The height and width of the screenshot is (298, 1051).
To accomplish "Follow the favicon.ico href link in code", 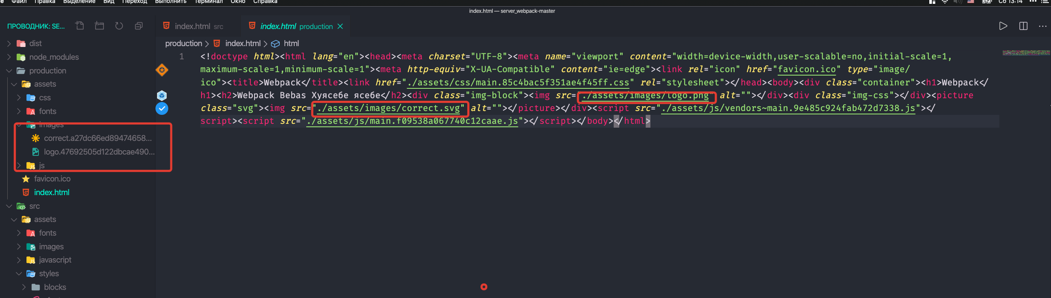I will [806, 69].
